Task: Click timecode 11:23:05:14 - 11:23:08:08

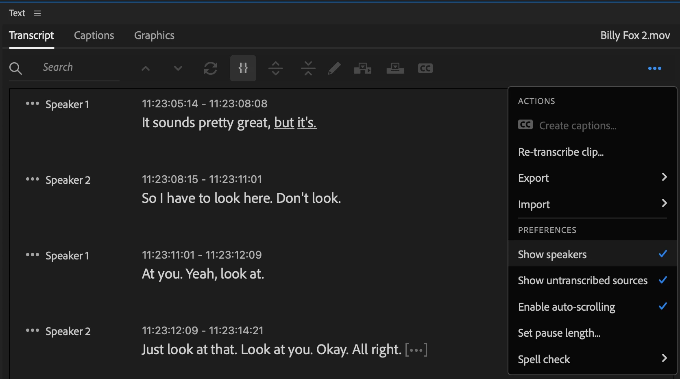Action: 205,104
